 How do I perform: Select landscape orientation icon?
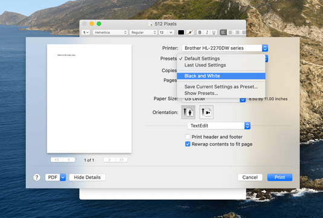click(206, 112)
